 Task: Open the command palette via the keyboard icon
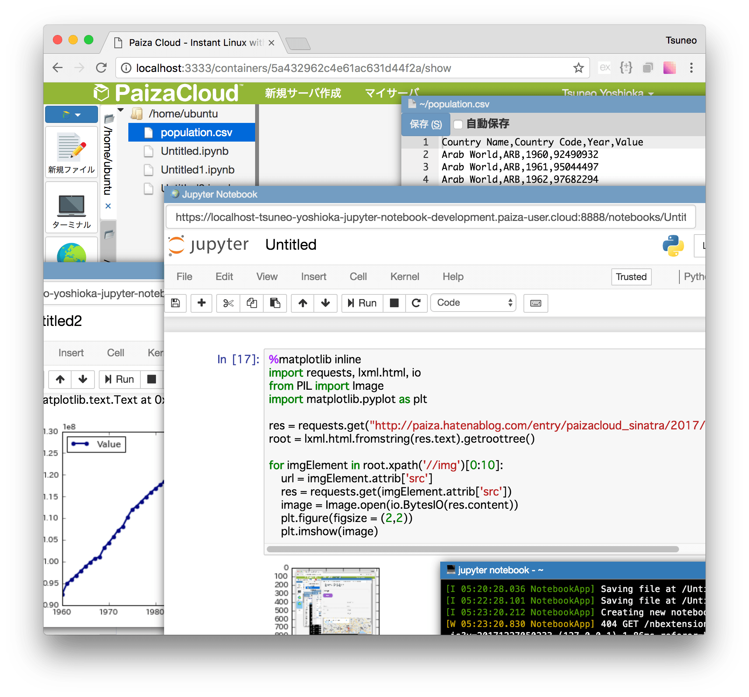535,303
